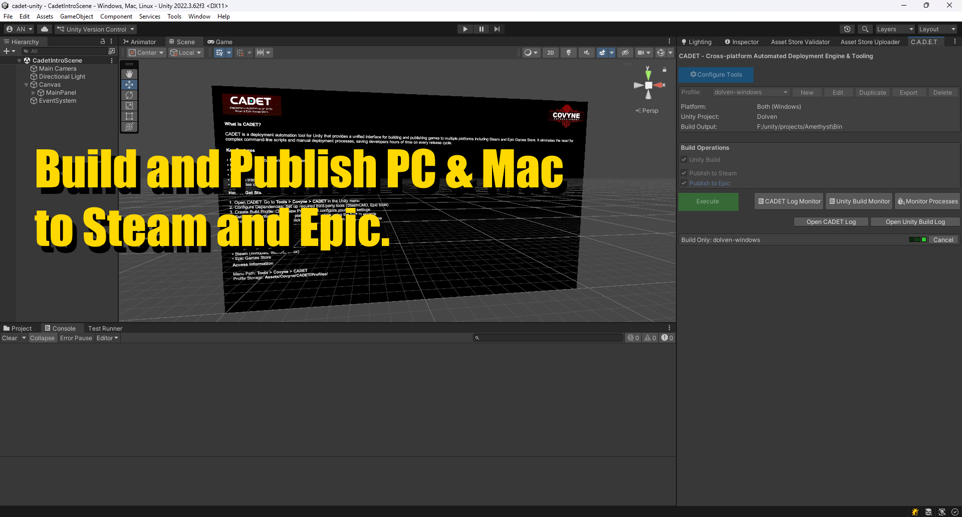Image resolution: width=962 pixels, height=517 pixels.
Task: Toggle hidden objects visibility
Action: [625, 53]
